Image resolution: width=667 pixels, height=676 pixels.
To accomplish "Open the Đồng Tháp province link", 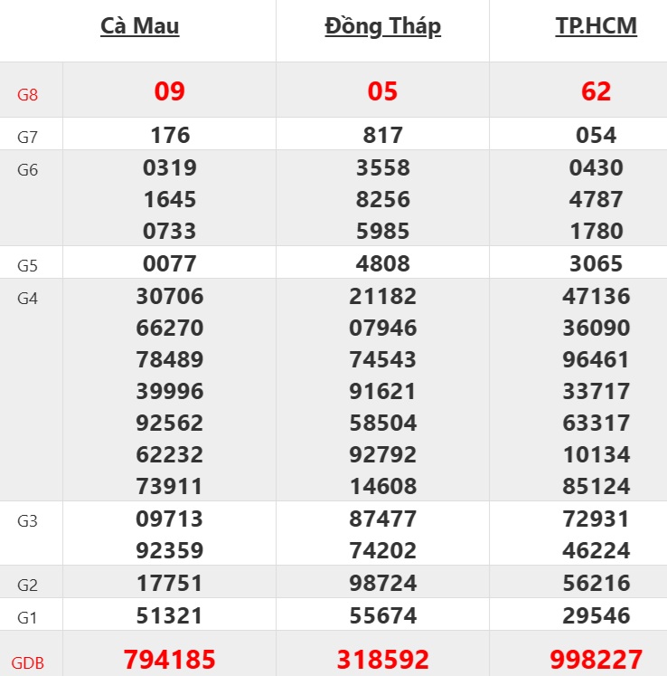I will click(382, 26).
